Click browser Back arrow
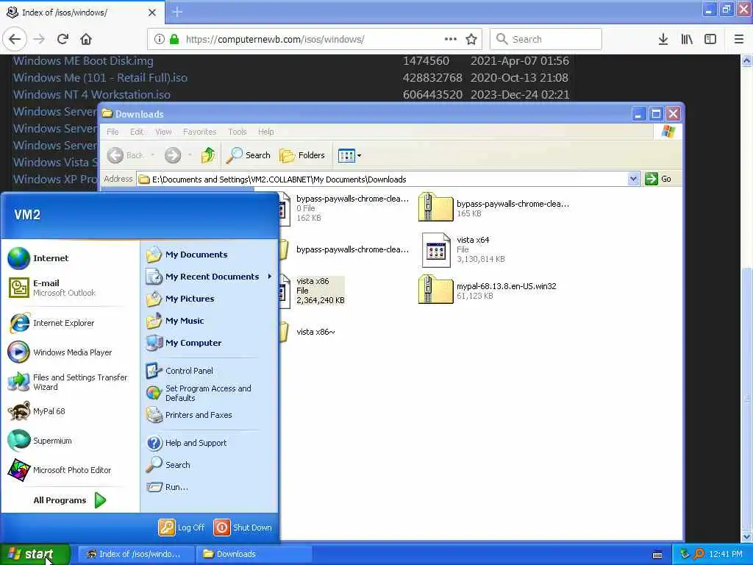753x565 pixels. click(15, 39)
